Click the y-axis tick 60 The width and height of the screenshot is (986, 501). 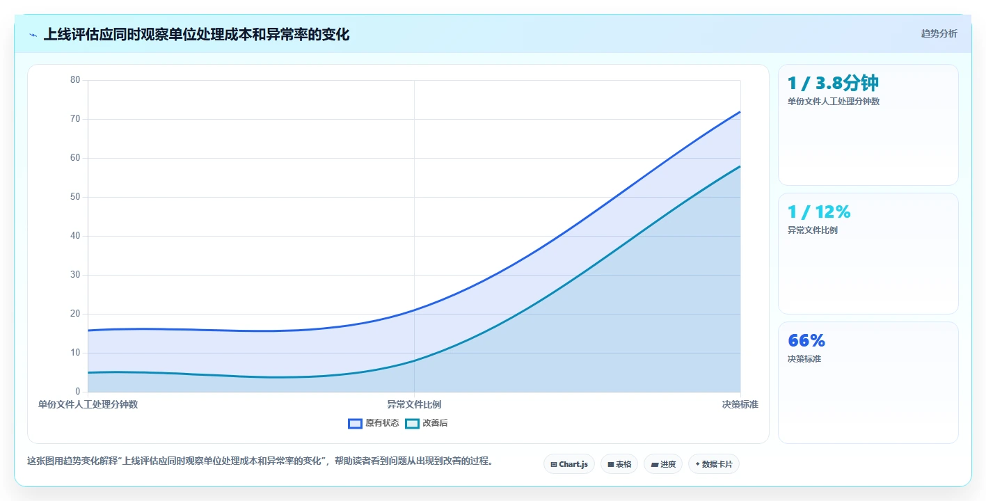(x=75, y=158)
